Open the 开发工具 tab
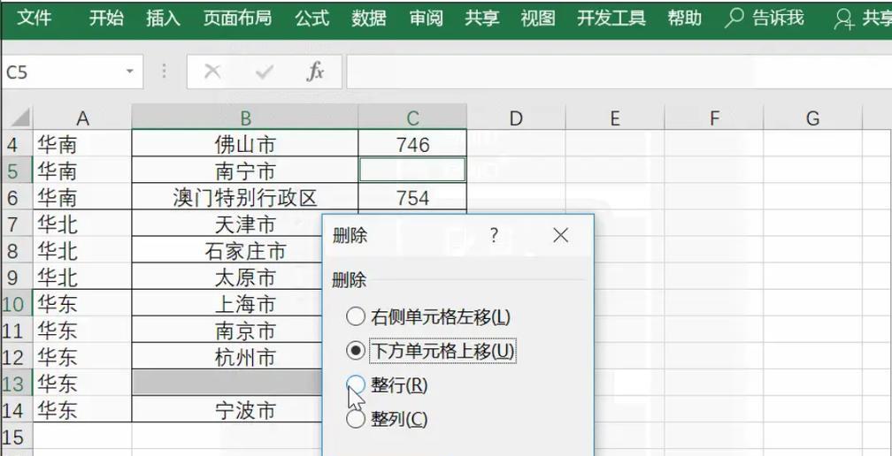 (611, 19)
